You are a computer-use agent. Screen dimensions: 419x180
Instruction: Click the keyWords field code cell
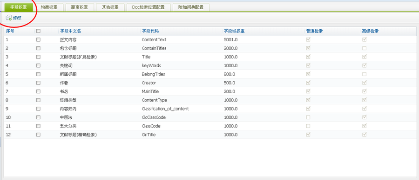click(151, 65)
